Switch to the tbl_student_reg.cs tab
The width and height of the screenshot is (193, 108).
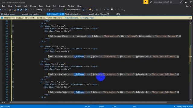coord(8,14)
